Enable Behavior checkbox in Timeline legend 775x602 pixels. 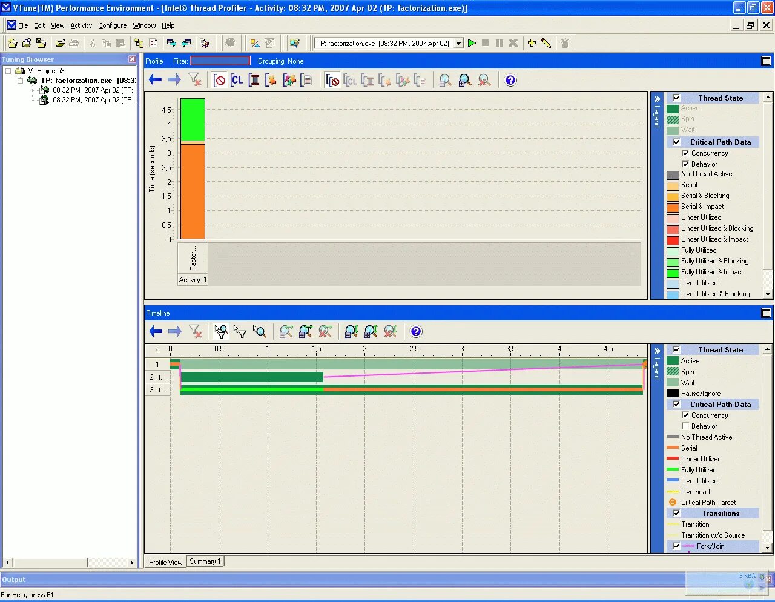coord(685,426)
